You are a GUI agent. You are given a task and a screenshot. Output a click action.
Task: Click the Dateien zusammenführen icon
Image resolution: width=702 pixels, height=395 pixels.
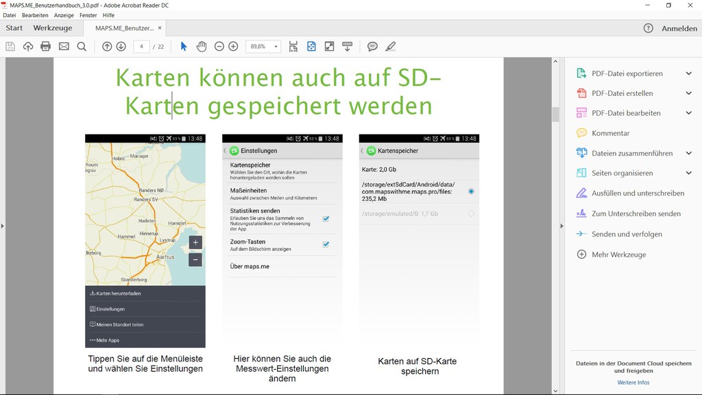pyautogui.click(x=581, y=153)
